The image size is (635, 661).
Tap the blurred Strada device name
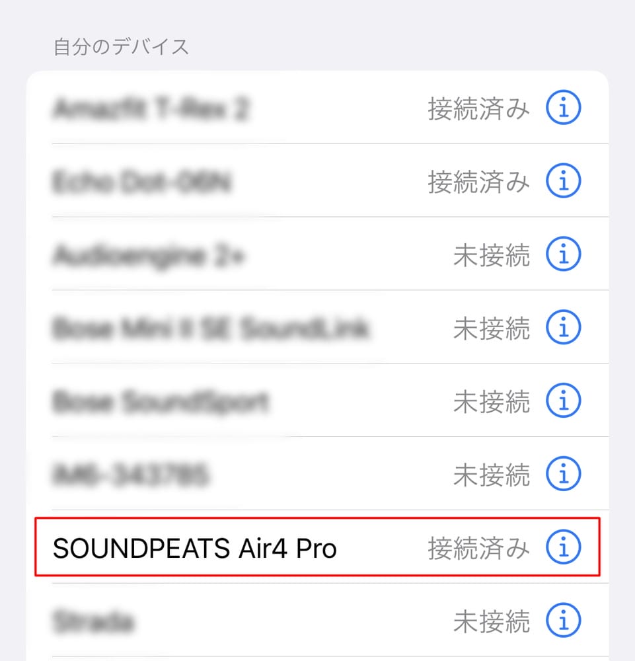click(93, 621)
